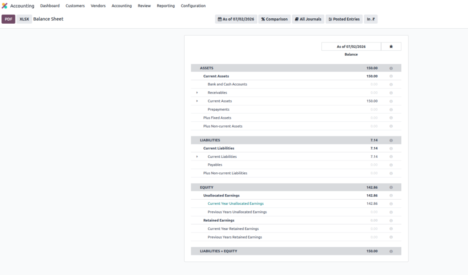Open the In ₹ rounding unit dropdown

tap(370, 19)
